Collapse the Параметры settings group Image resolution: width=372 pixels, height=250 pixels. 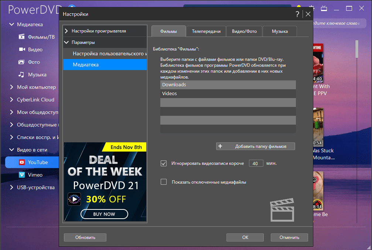66,42
